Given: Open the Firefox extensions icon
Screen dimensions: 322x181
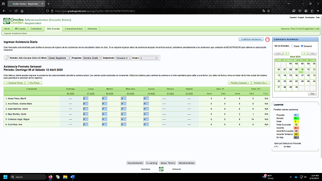Looking at the screenshot, I should 312,11.
